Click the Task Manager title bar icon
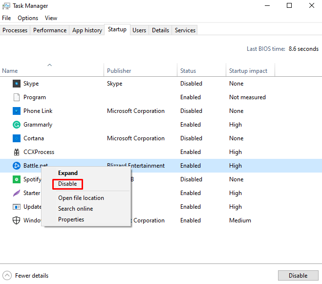Viewport: 322px width, 284px height. (6, 6)
